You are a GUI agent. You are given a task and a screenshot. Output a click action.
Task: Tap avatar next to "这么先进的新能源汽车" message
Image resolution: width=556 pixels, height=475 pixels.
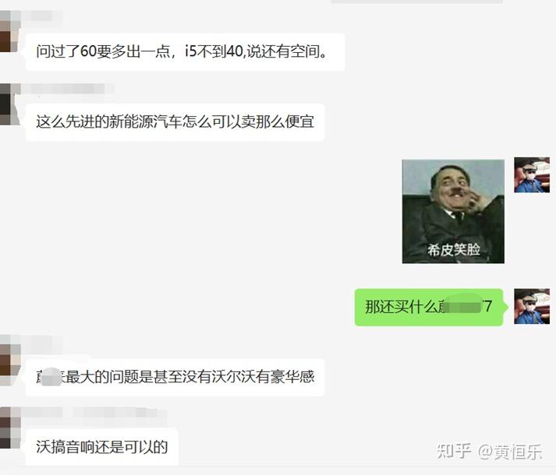click(9, 104)
